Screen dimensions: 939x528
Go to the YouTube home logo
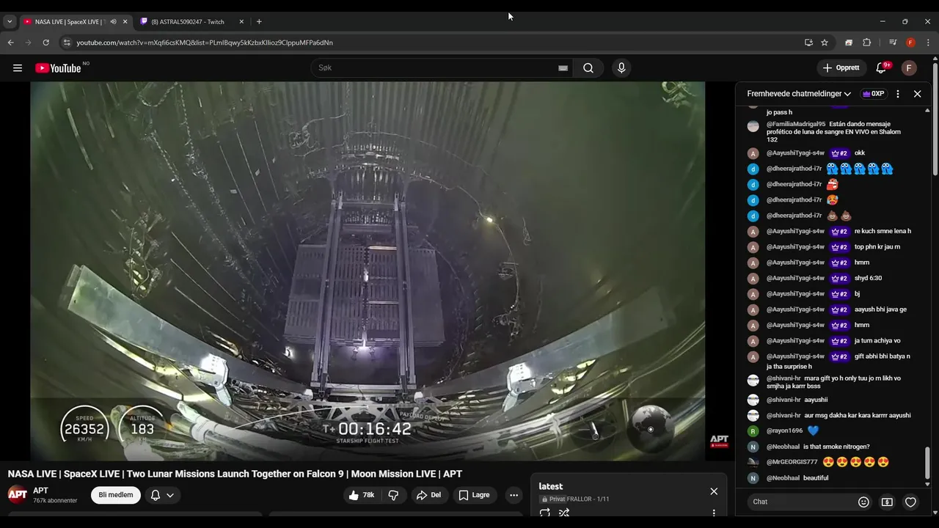tap(58, 68)
